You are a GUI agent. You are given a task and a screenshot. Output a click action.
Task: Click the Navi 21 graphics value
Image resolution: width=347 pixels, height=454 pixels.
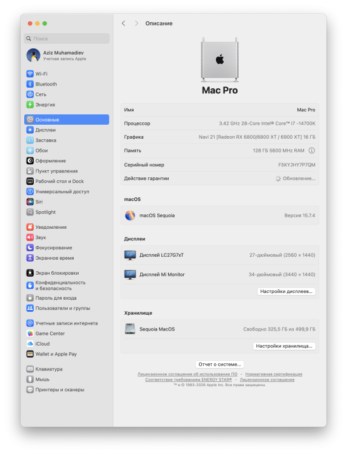[257, 137]
